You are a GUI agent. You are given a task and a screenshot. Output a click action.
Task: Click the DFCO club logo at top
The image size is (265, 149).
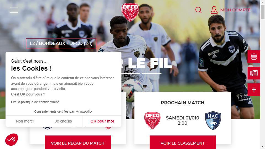pyautogui.click(x=130, y=12)
